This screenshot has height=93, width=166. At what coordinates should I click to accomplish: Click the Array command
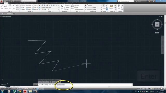(34, 9)
